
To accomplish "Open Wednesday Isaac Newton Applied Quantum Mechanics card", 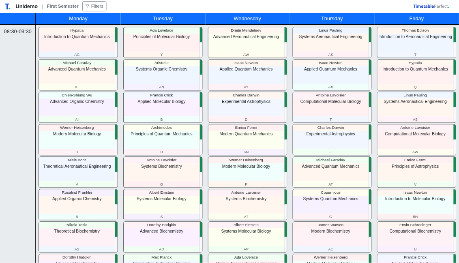I will click(247, 75).
